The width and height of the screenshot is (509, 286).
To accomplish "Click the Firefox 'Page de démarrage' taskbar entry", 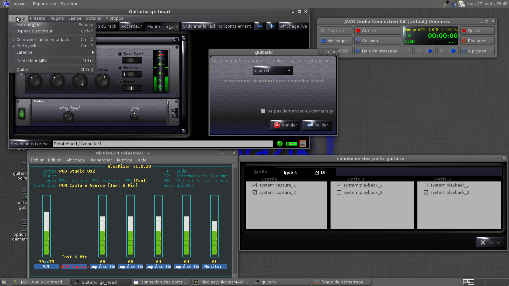I will pyautogui.click(x=341, y=282).
